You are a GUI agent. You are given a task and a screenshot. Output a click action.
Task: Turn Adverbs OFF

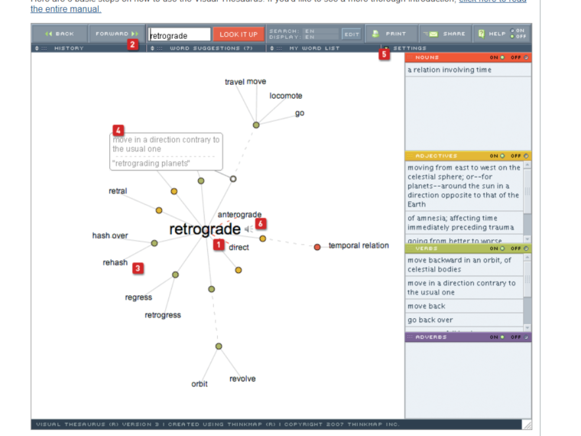(x=519, y=337)
